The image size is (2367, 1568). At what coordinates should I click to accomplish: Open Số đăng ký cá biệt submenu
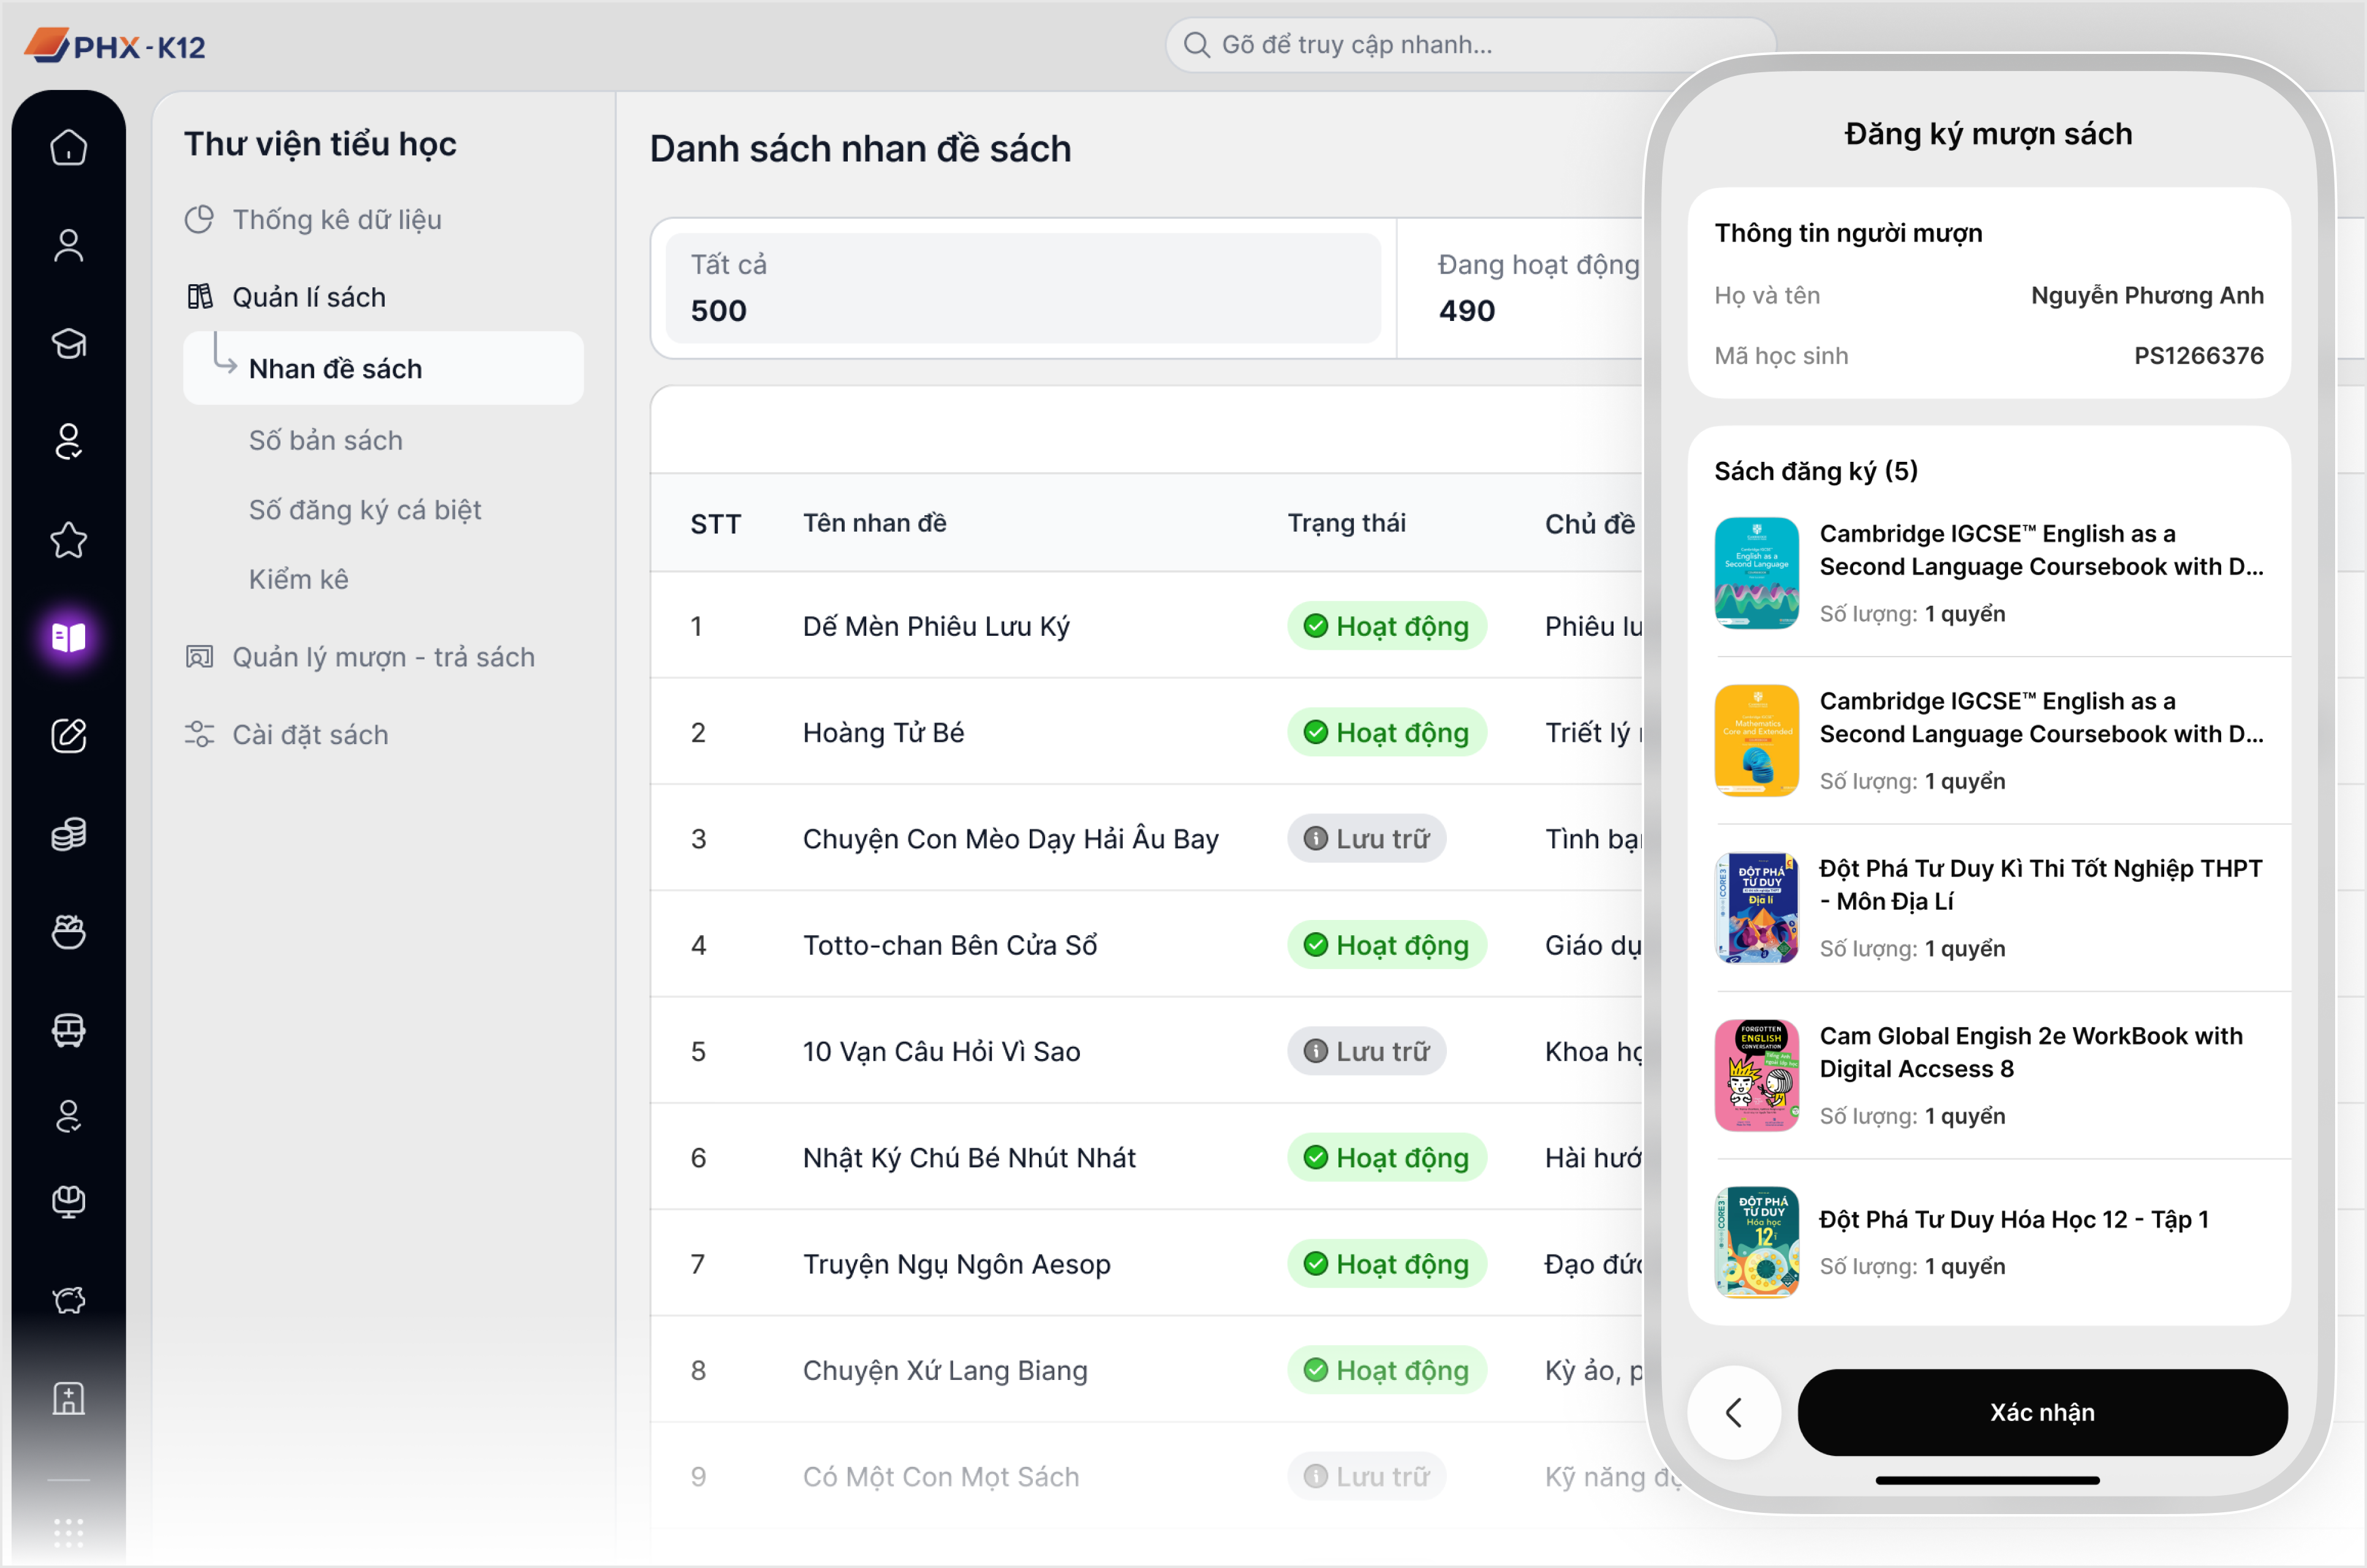coord(364,510)
